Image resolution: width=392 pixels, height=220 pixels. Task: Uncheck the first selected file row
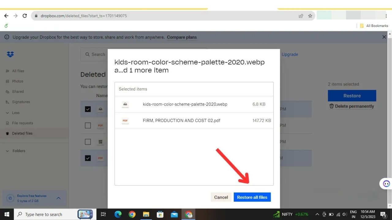pos(88,109)
